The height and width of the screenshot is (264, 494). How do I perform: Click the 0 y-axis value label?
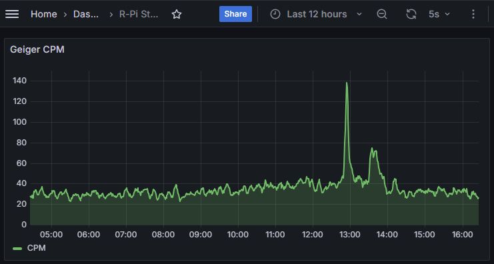tap(24, 225)
